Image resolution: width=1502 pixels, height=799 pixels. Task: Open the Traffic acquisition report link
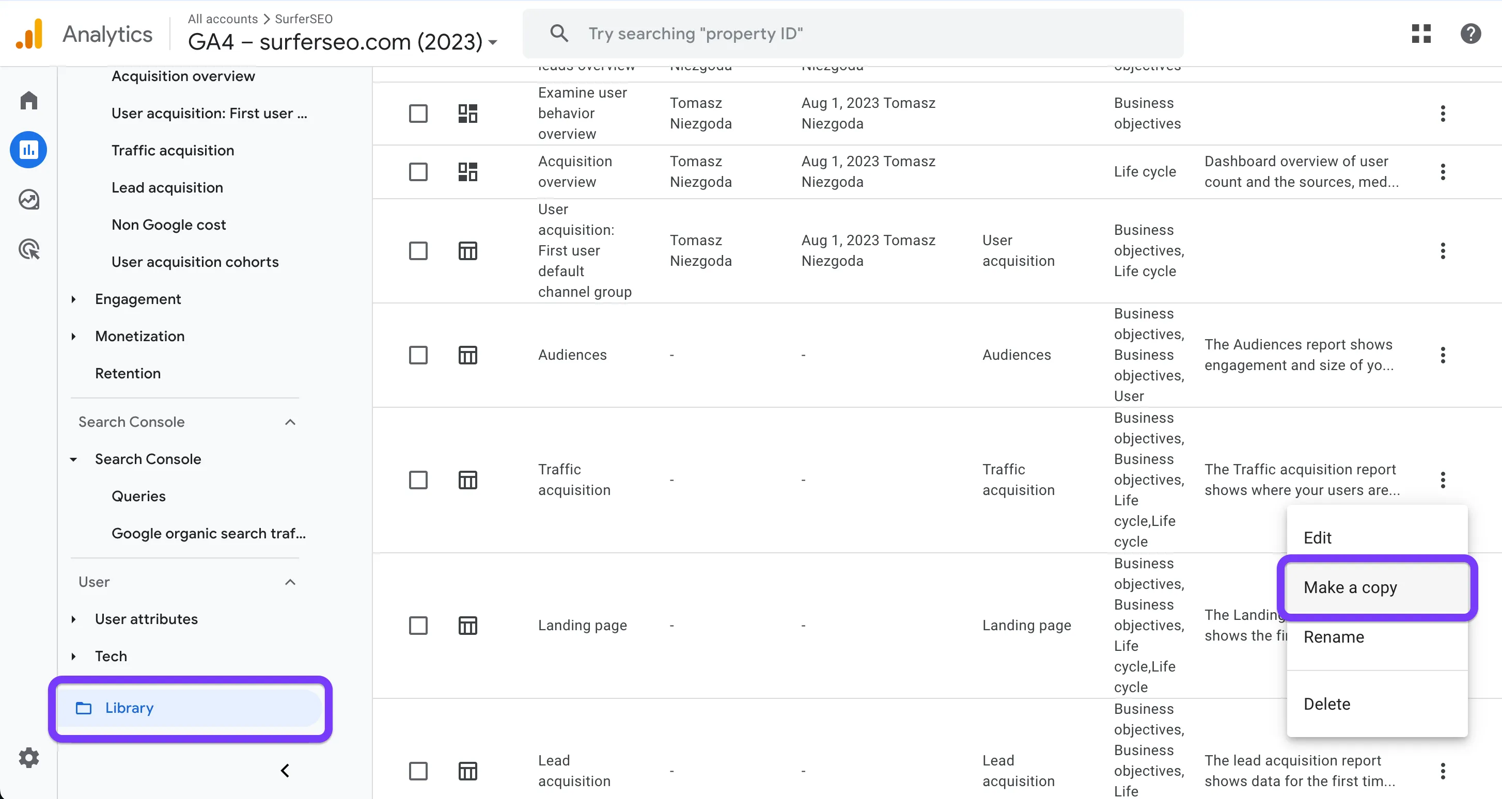coord(173,150)
